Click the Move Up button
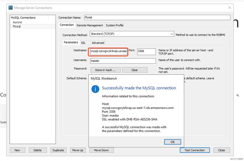 [78, 150]
